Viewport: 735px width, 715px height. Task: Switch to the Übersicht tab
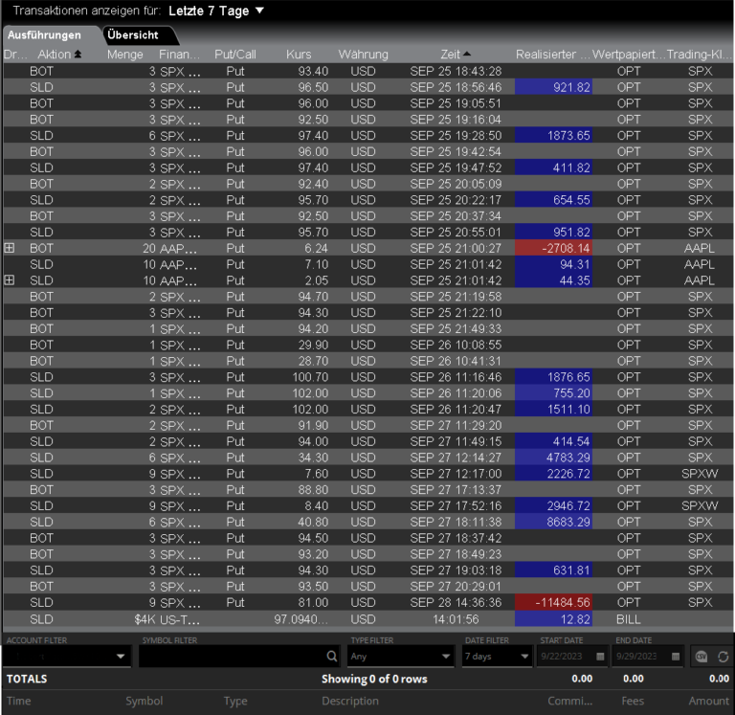pyautogui.click(x=133, y=34)
